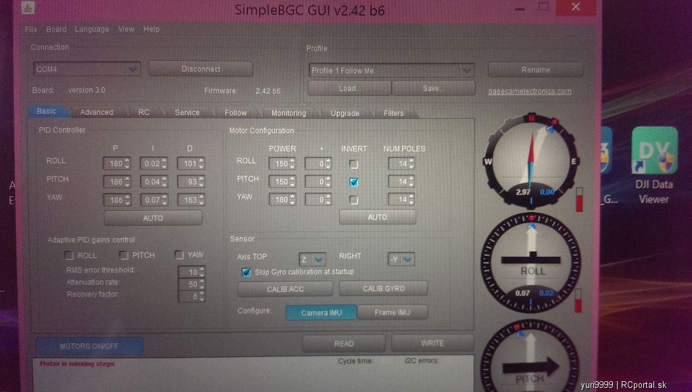Toggle ROLL motor invert checkbox
This screenshot has height=392, width=692.
point(353,164)
